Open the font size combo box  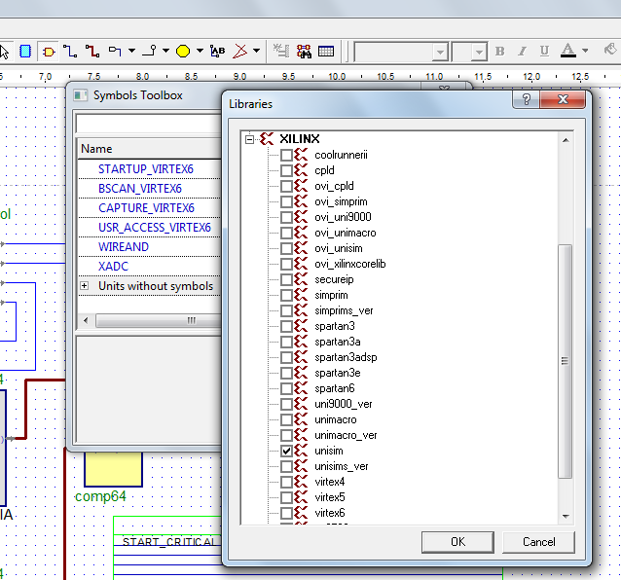pyautogui.click(x=470, y=52)
